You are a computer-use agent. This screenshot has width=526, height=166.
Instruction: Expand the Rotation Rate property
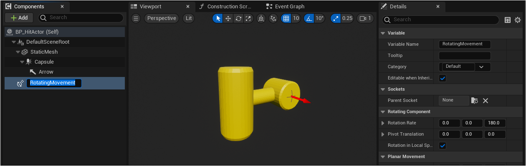click(x=383, y=123)
